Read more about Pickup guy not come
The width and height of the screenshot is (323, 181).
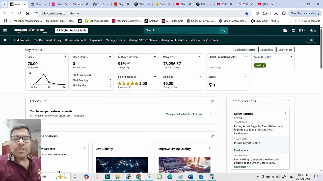click(x=241, y=150)
